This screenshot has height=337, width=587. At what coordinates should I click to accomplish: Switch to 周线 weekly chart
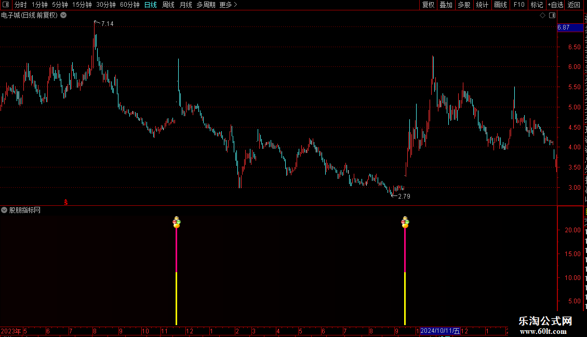click(x=168, y=5)
